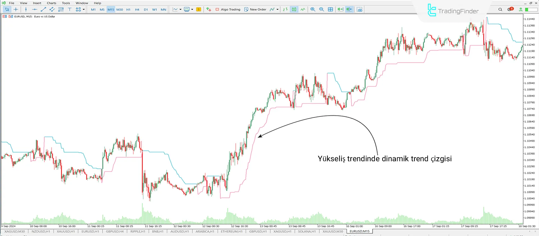Switch chart to candlestick display mode
The width and height of the screenshot is (539, 236).
point(294,10)
